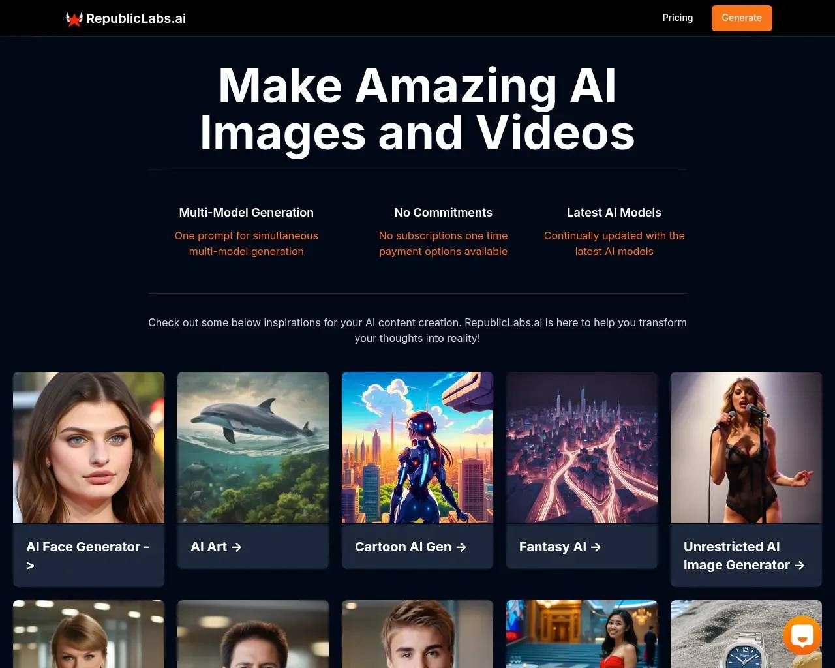
Task: Click the 'Make Amazing AI Images and Videos' headline
Action: [417, 109]
